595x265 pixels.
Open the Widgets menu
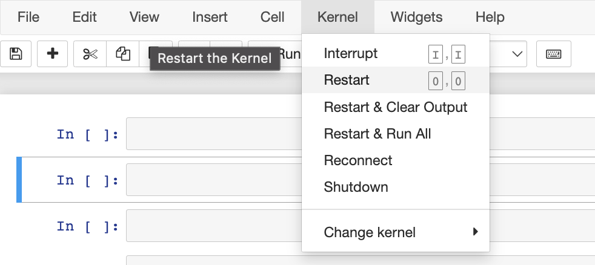(x=416, y=17)
